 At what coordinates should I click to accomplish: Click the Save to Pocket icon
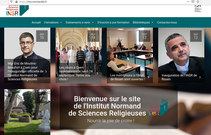pyautogui.click(x=193, y=2)
